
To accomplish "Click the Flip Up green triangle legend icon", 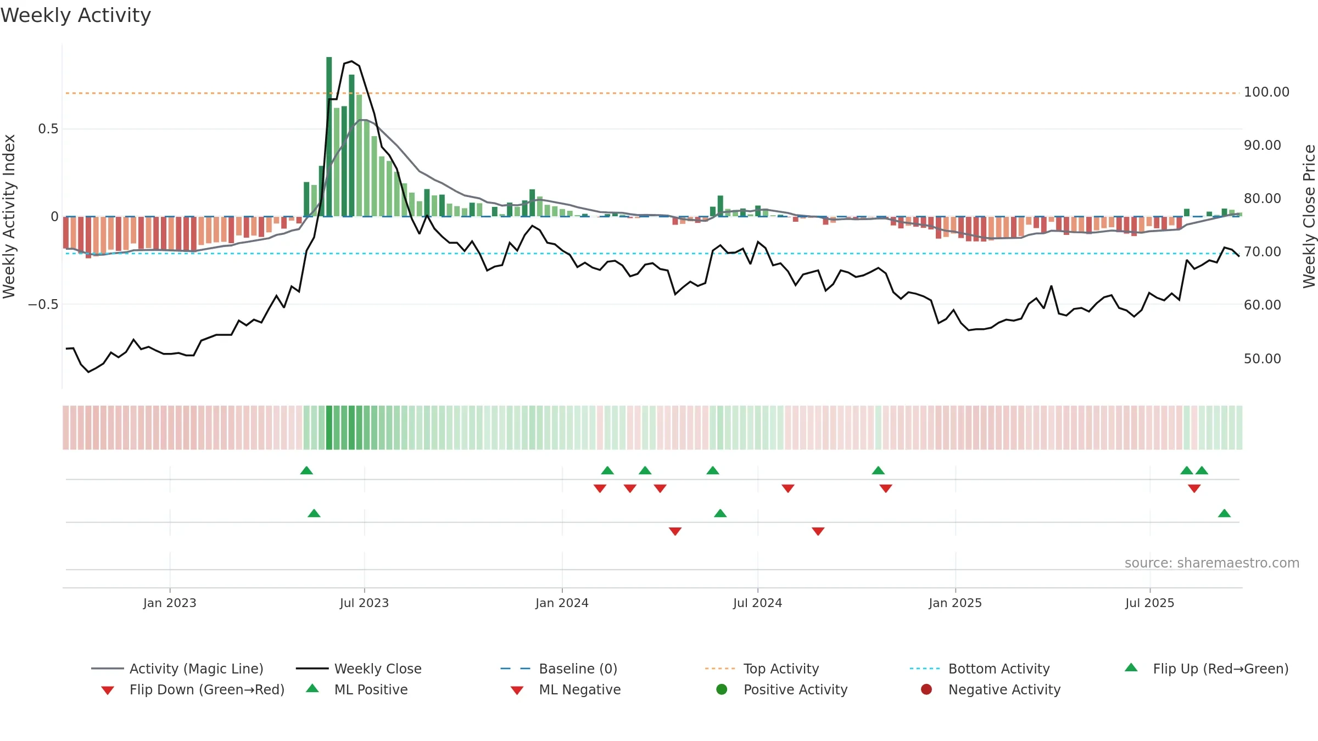I will (x=1131, y=667).
